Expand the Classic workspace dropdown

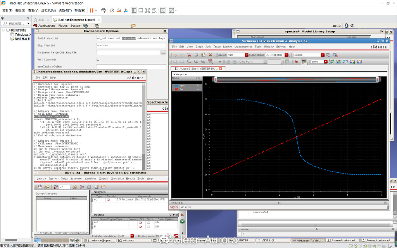coord(322,55)
